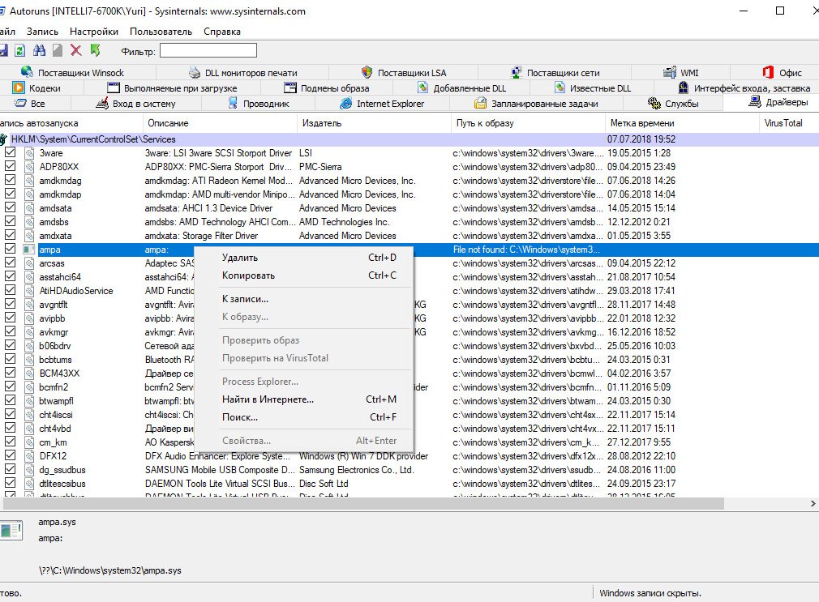This screenshot has height=602, width=819.
Task: Click the horizontal scrollbar thumb
Action: (x=363, y=503)
